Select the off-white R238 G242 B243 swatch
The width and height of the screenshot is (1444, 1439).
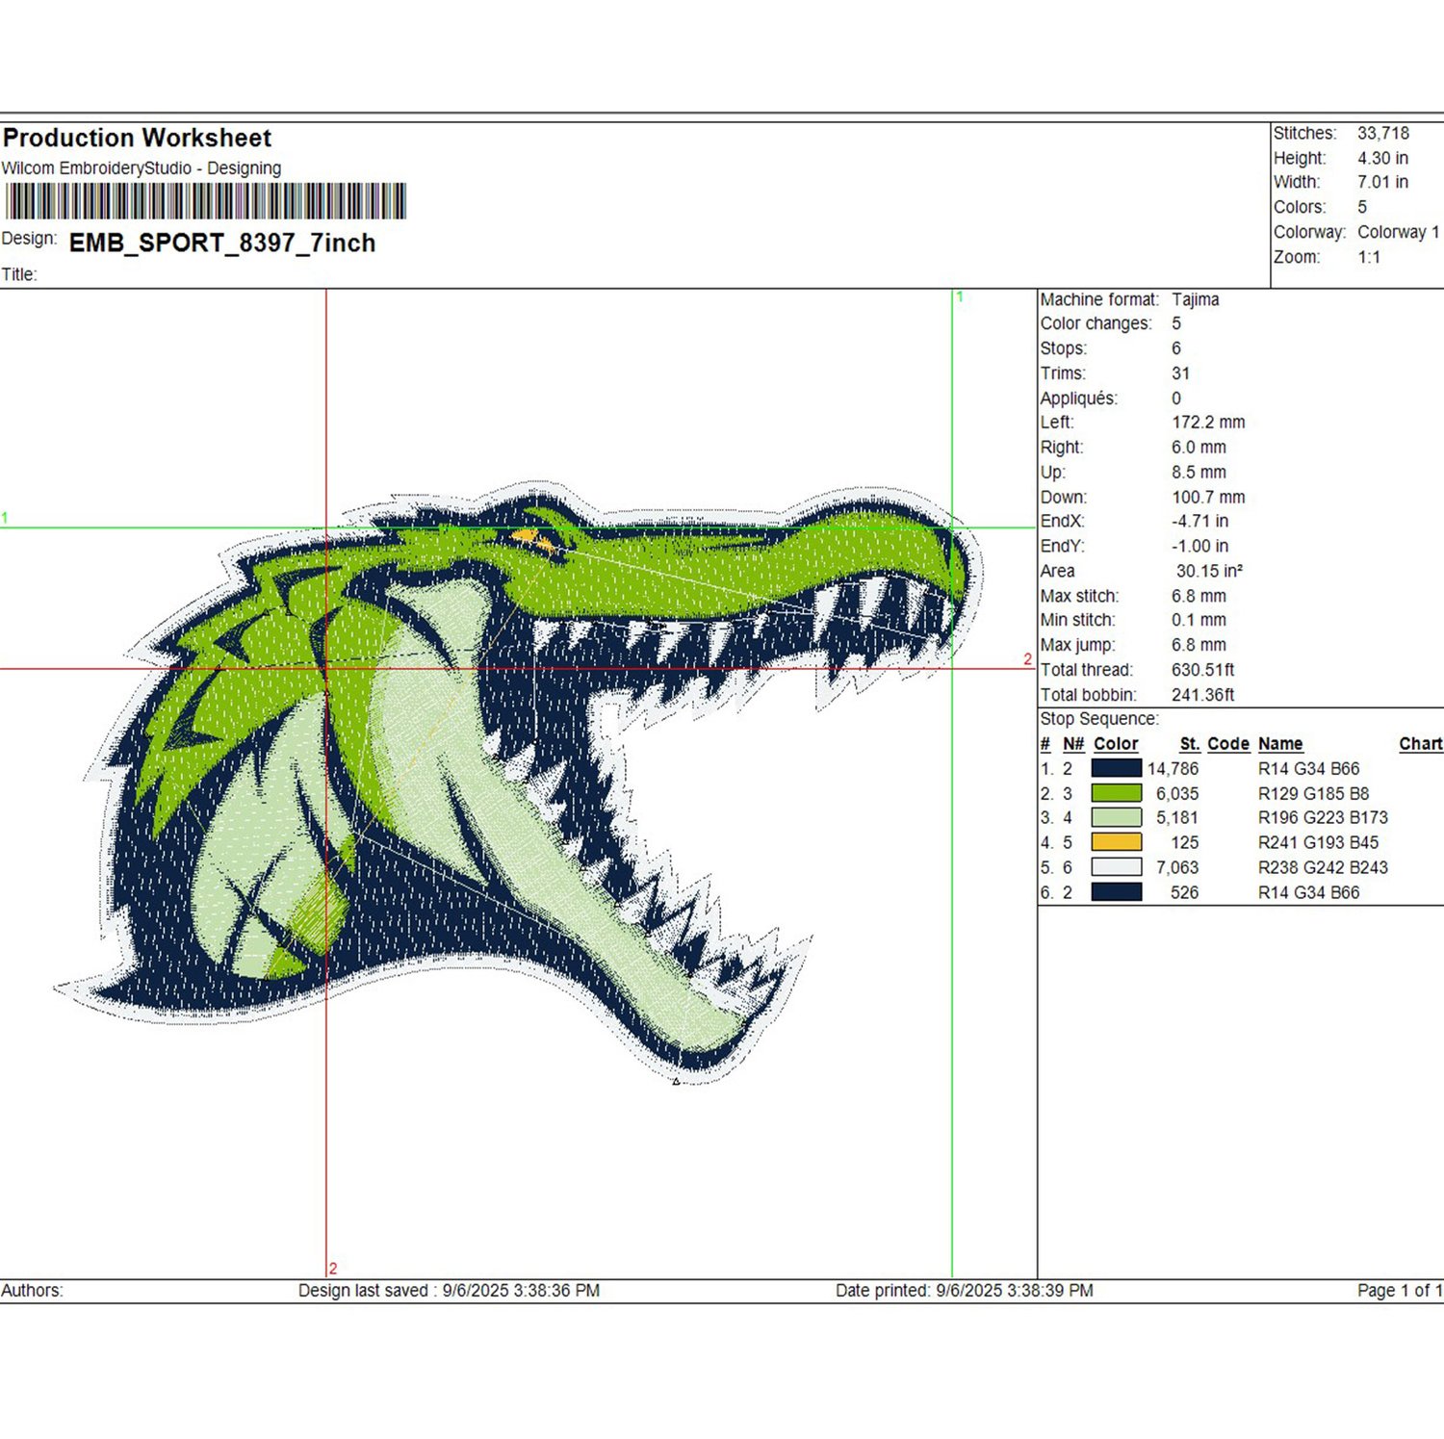pyautogui.click(x=1116, y=867)
